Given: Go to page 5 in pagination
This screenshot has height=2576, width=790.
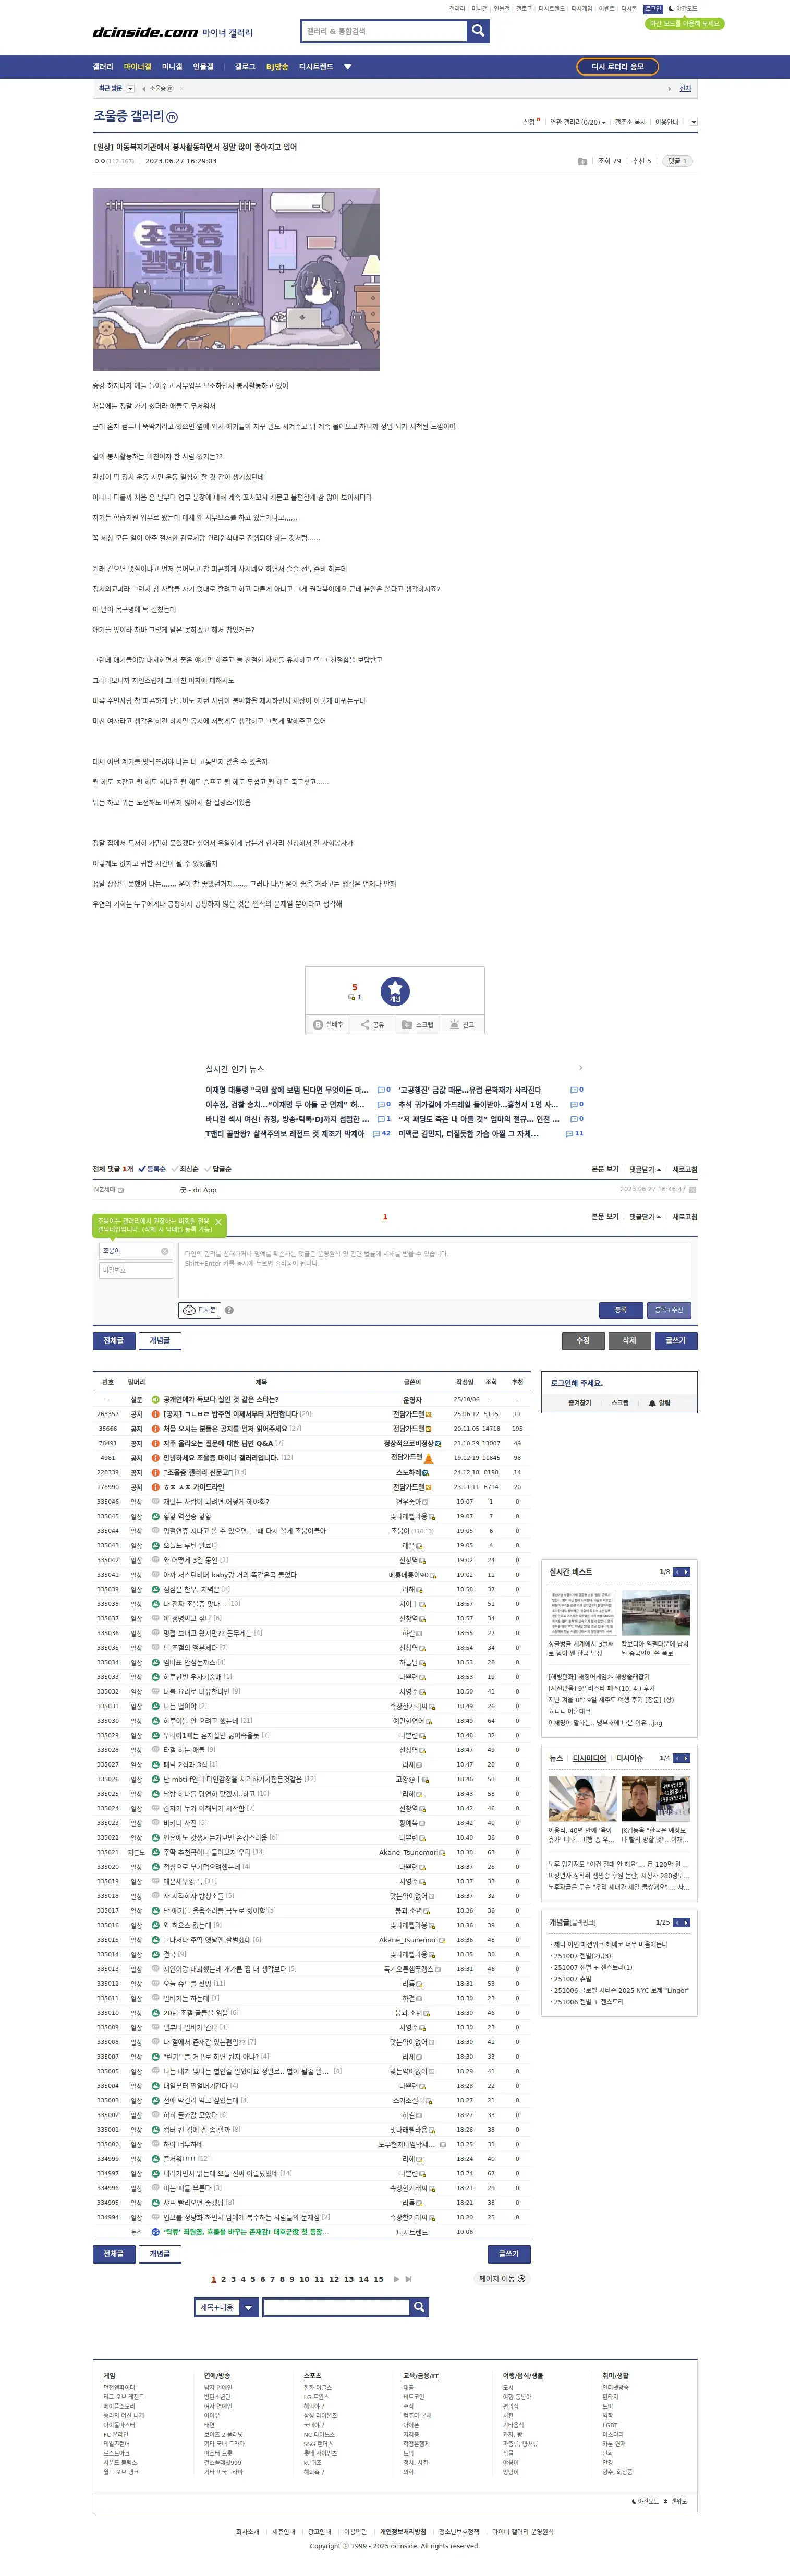Looking at the screenshot, I should (253, 2279).
